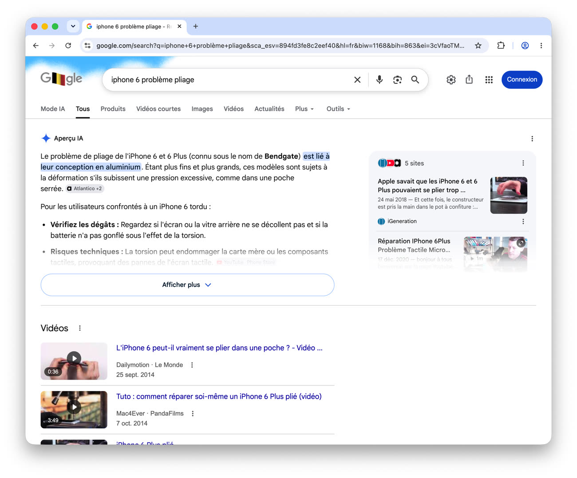Click the Réparation IPhone 6Plus video thumbnail
The height and width of the screenshot is (478, 577).
point(495,254)
